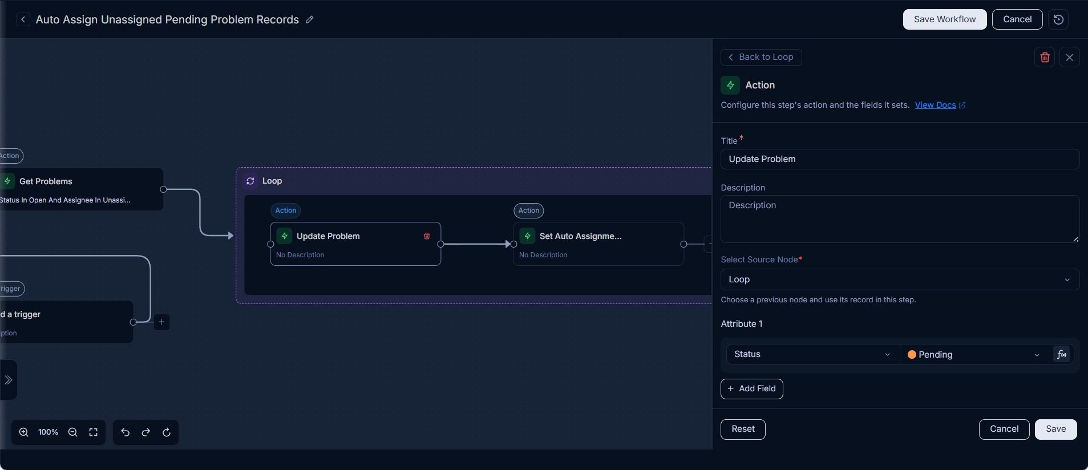Image resolution: width=1088 pixels, height=470 pixels.
Task: Cancel the action panel changes
Action: pyautogui.click(x=1004, y=429)
